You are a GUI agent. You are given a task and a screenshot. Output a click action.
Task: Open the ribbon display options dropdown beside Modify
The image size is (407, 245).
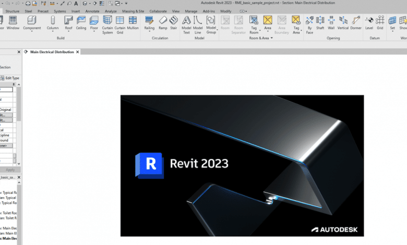coord(243,11)
